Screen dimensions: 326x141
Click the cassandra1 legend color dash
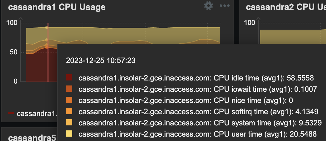[12, 114]
